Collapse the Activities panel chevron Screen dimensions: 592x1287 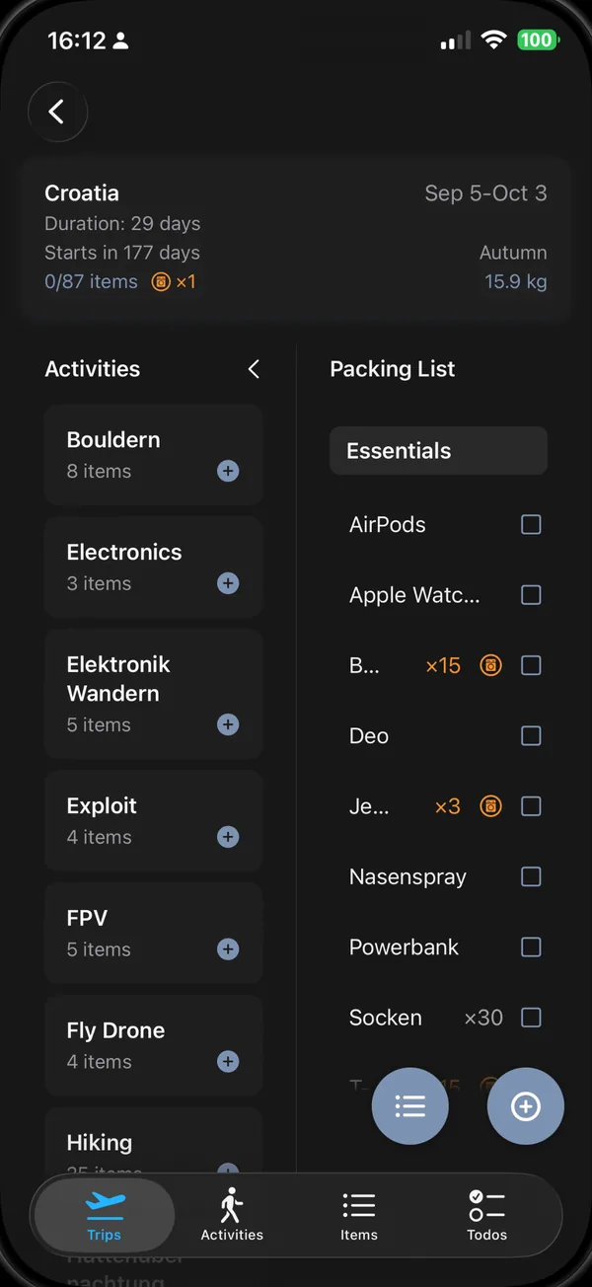(x=254, y=369)
